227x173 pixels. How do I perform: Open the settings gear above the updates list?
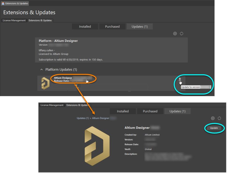[x=175, y=34]
